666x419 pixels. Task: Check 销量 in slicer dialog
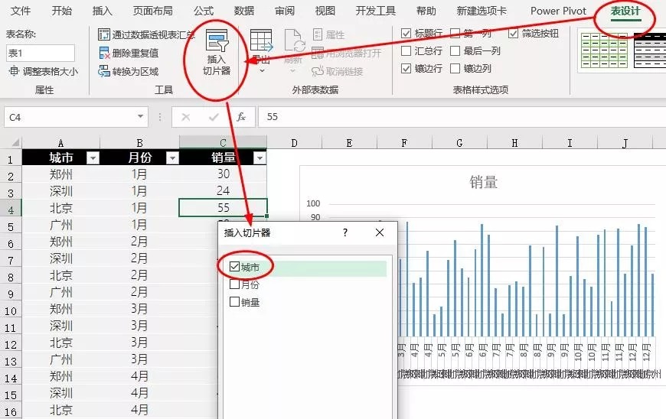(x=234, y=301)
